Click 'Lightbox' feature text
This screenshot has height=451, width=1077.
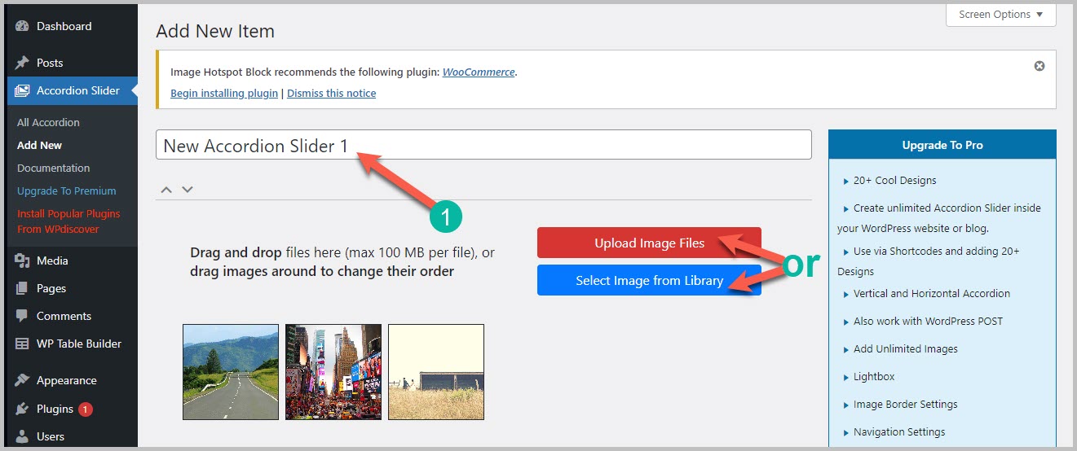click(874, 376)
